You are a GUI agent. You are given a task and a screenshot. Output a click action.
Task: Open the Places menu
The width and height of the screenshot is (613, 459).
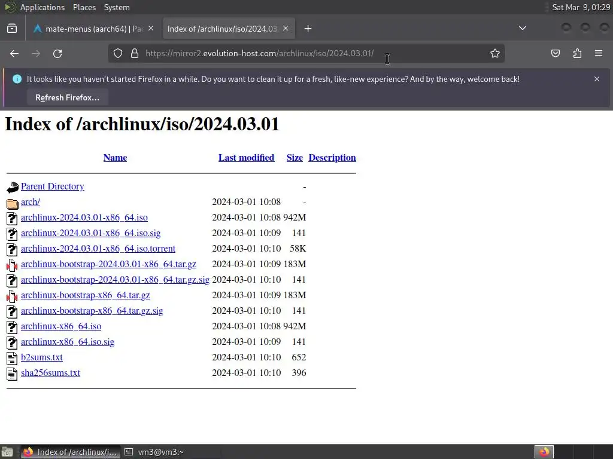84,7
